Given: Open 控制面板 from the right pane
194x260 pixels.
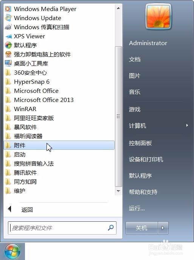Looking at the screenshot, I should click(x=140, y=143).
